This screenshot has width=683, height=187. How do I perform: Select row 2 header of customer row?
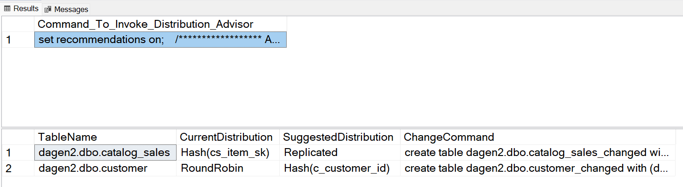(18, 168)
